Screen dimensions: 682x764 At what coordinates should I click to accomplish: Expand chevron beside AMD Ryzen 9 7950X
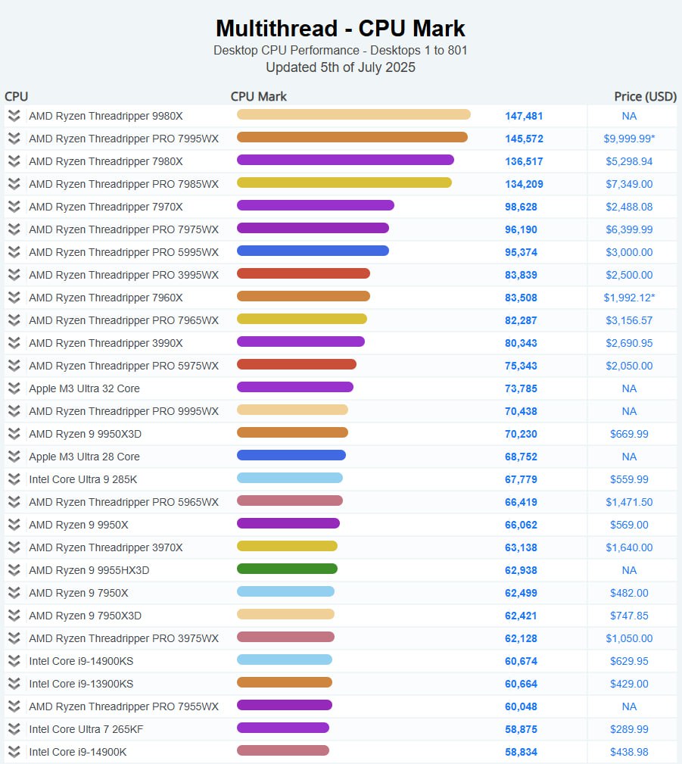(14, 593)
